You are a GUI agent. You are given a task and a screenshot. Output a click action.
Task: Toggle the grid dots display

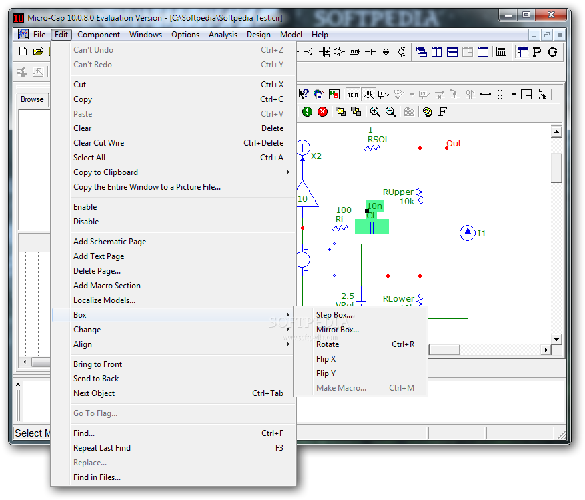[501, 95]
